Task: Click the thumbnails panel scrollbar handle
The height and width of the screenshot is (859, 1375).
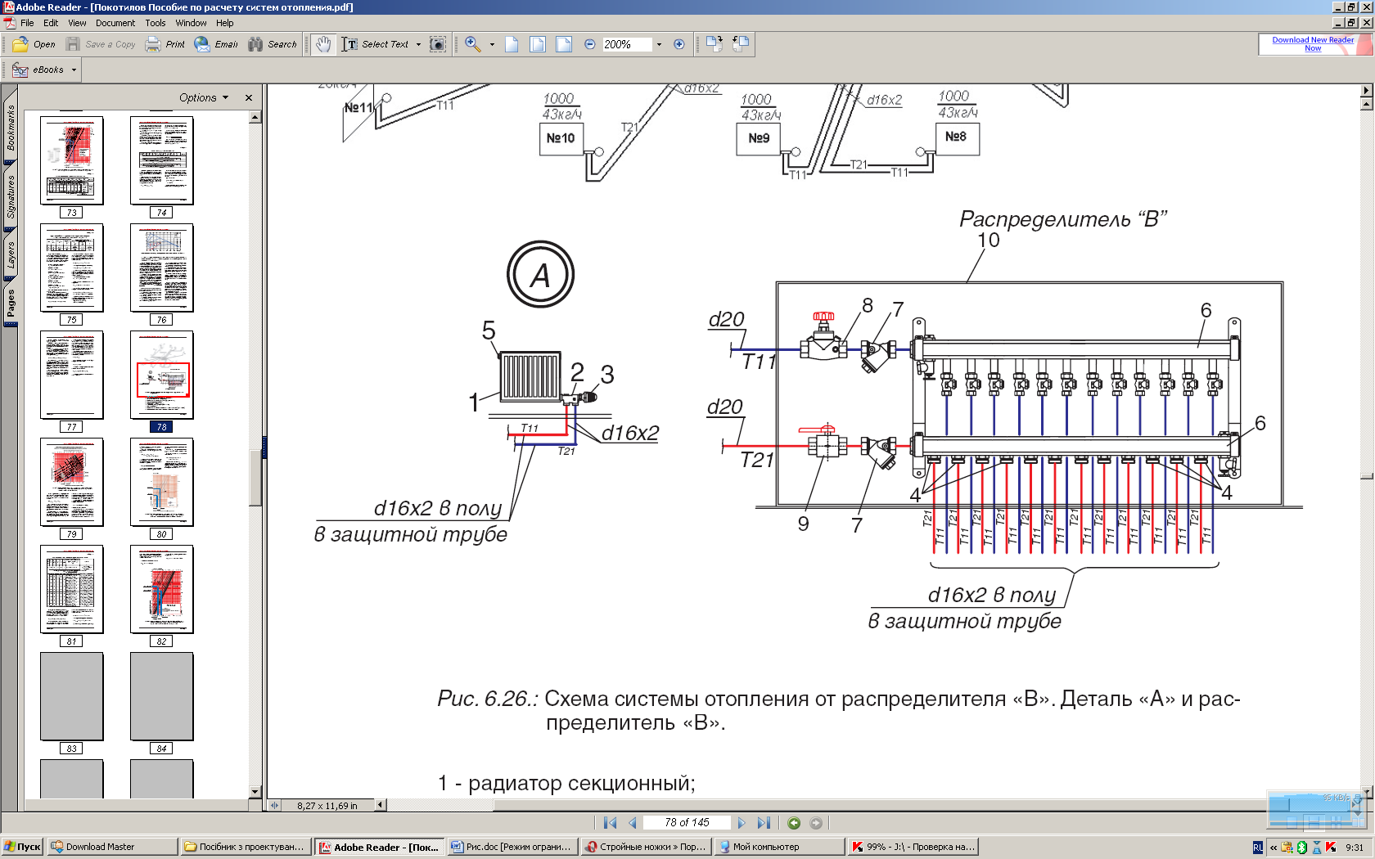Action: pos(255,476)
